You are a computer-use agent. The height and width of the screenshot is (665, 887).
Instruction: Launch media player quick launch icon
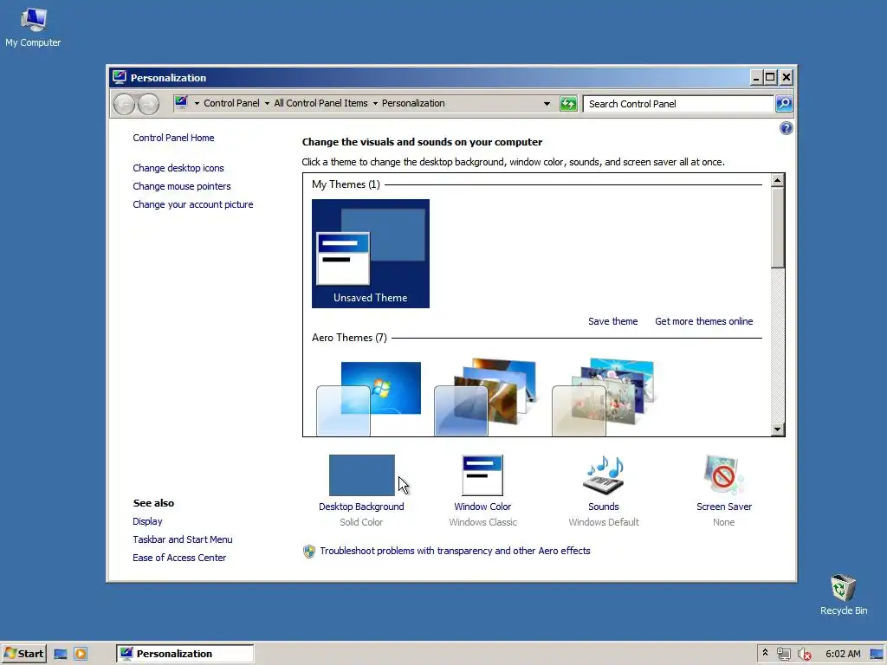point(81,655)
